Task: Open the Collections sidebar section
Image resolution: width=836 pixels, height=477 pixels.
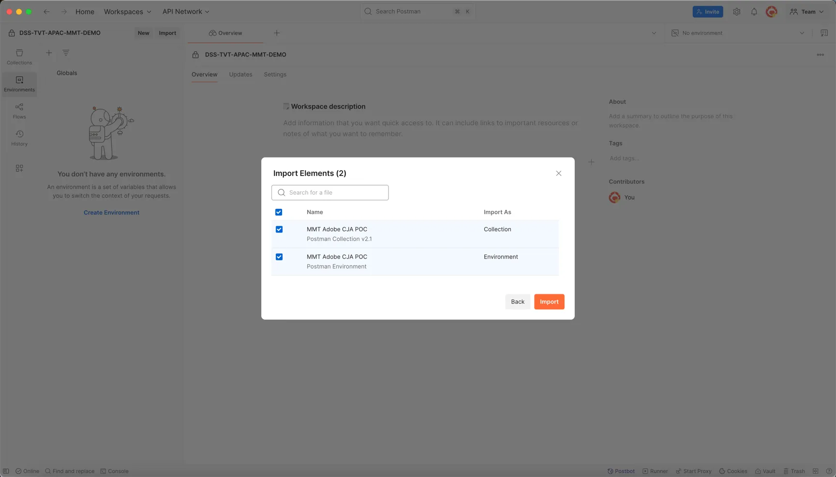Action: coord(19,57)
